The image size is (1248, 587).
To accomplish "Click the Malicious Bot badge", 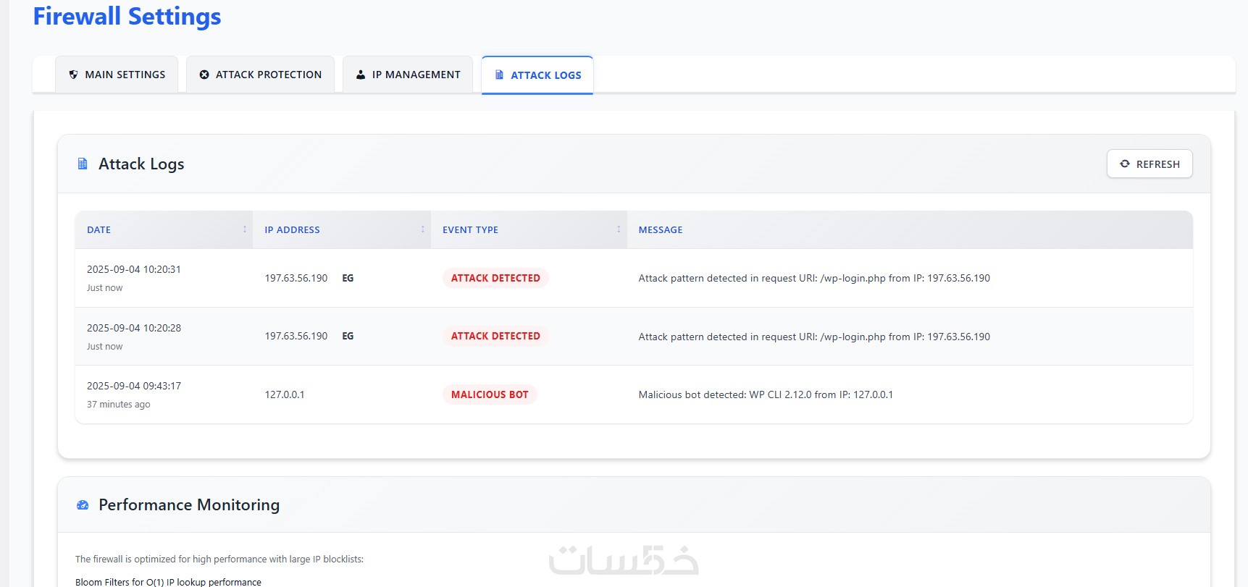I will pos(490,394).
